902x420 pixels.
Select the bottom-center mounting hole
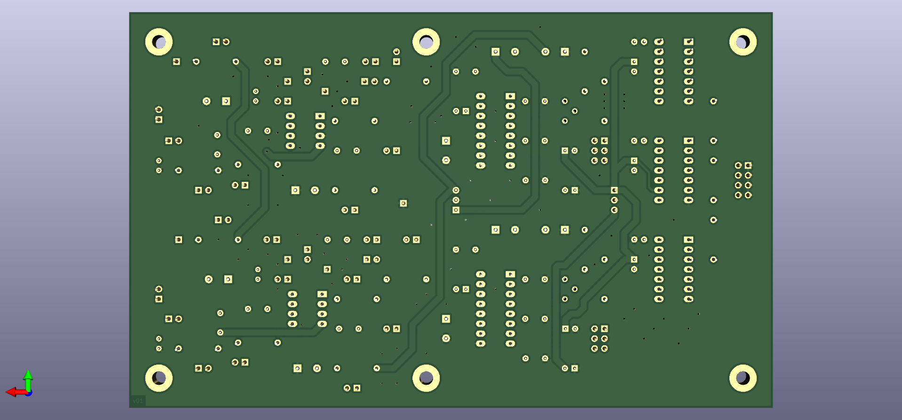point(426,378)
